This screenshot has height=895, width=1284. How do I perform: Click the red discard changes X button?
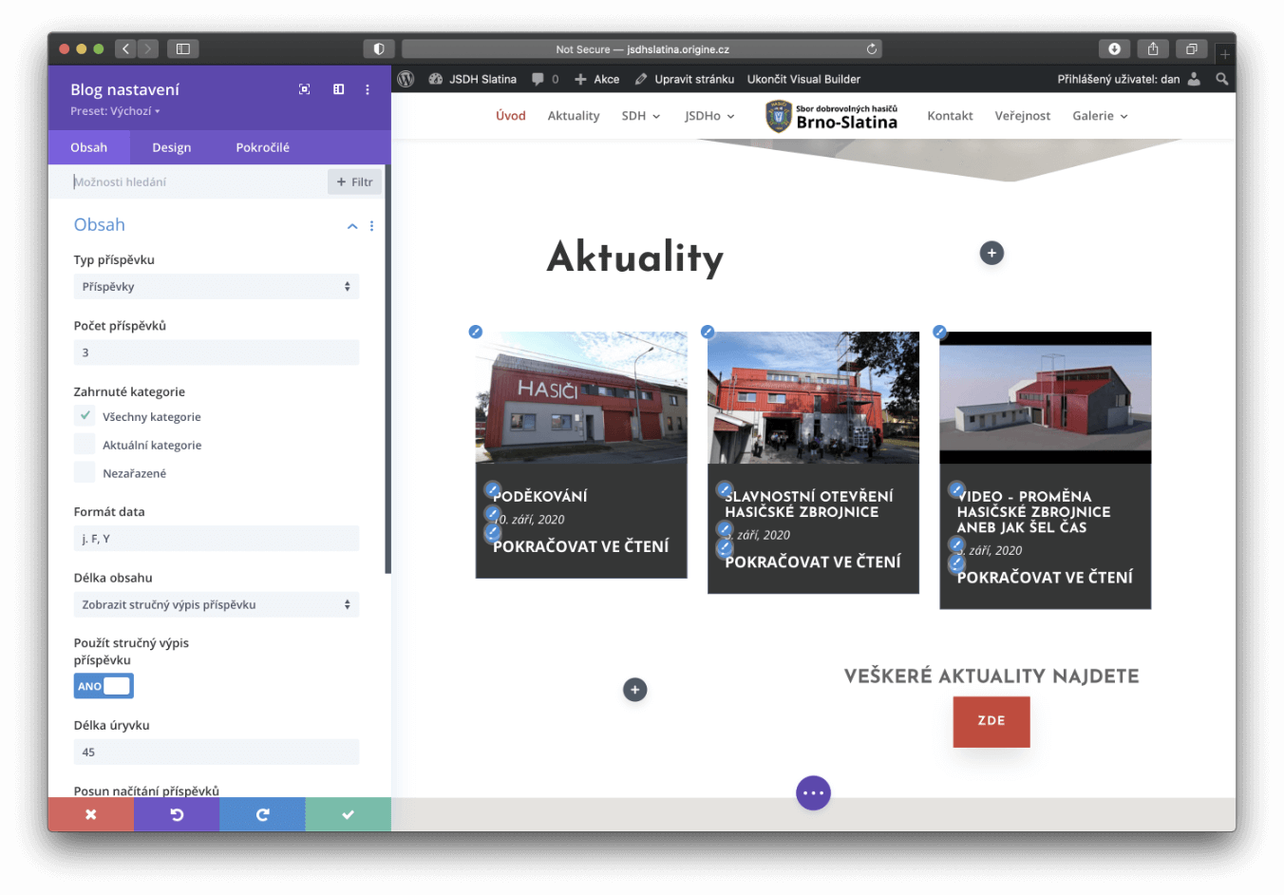point(91,814)
